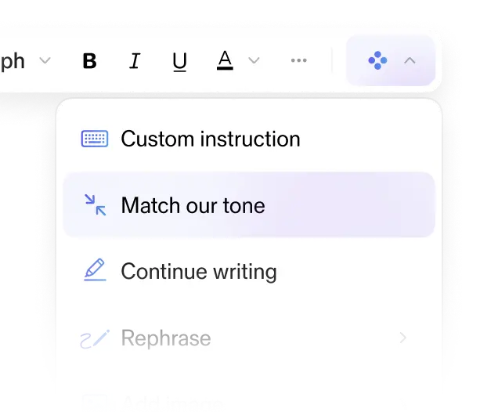The width and height of the screenshot is (498, 412).
Task: Toggle italic formatting
Action: click(x=135, y=61)
